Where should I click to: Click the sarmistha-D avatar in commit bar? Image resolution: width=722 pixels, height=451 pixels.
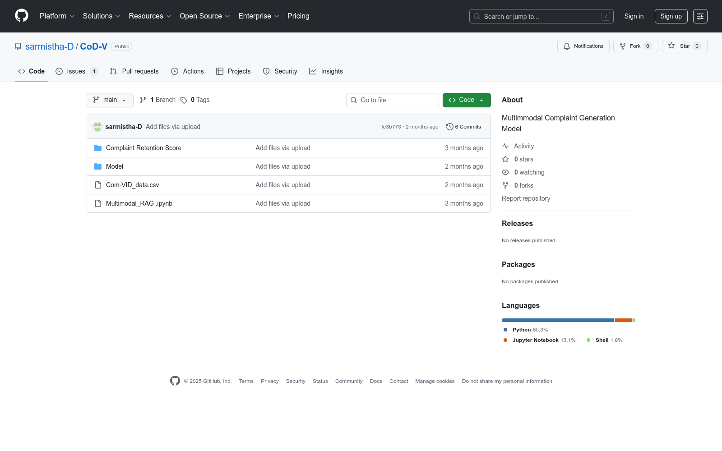coord(97,127)
